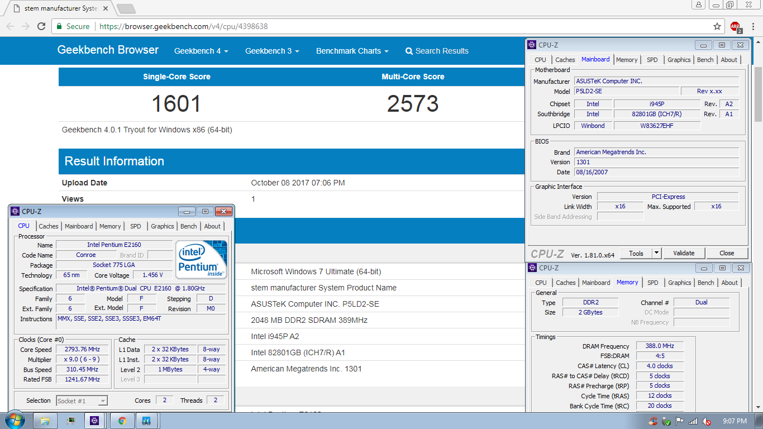Screen dimensions: 763x429
Task: Select the mainboard Model P5LD2-SE field
Action: 627,91
